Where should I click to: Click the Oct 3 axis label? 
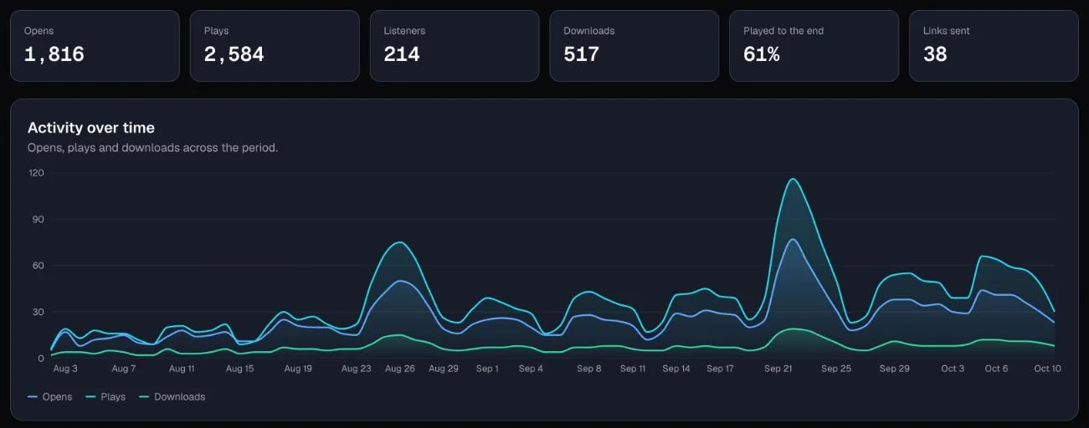[x=953, y=369]
